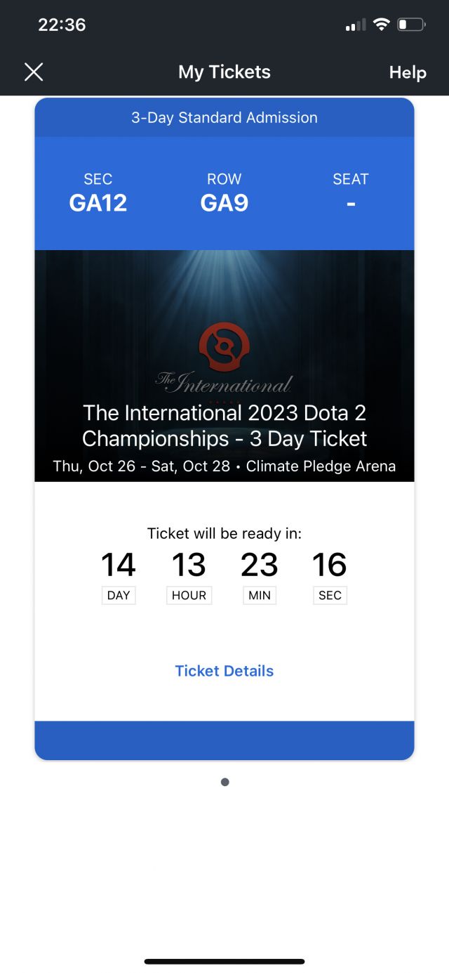Tap the Help link in header

point(408,72)
